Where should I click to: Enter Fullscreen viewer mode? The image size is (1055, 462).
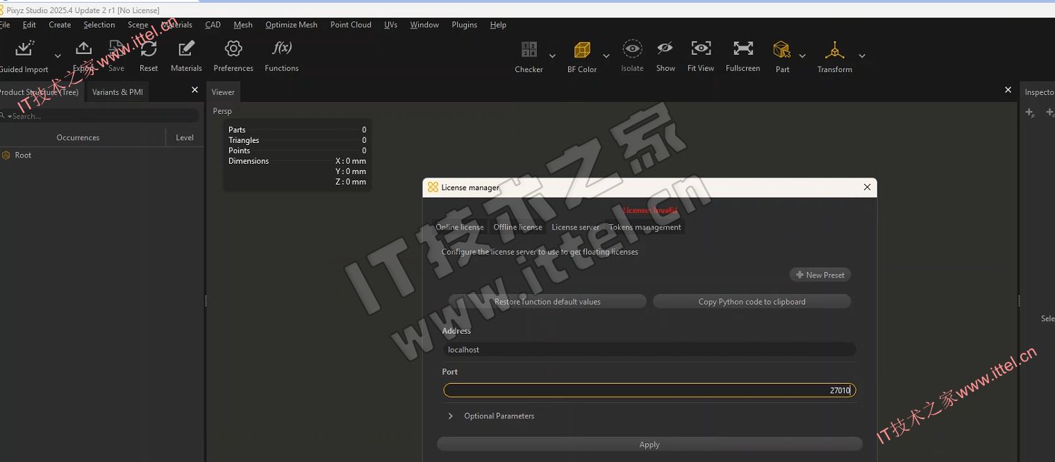pos(743,49)
